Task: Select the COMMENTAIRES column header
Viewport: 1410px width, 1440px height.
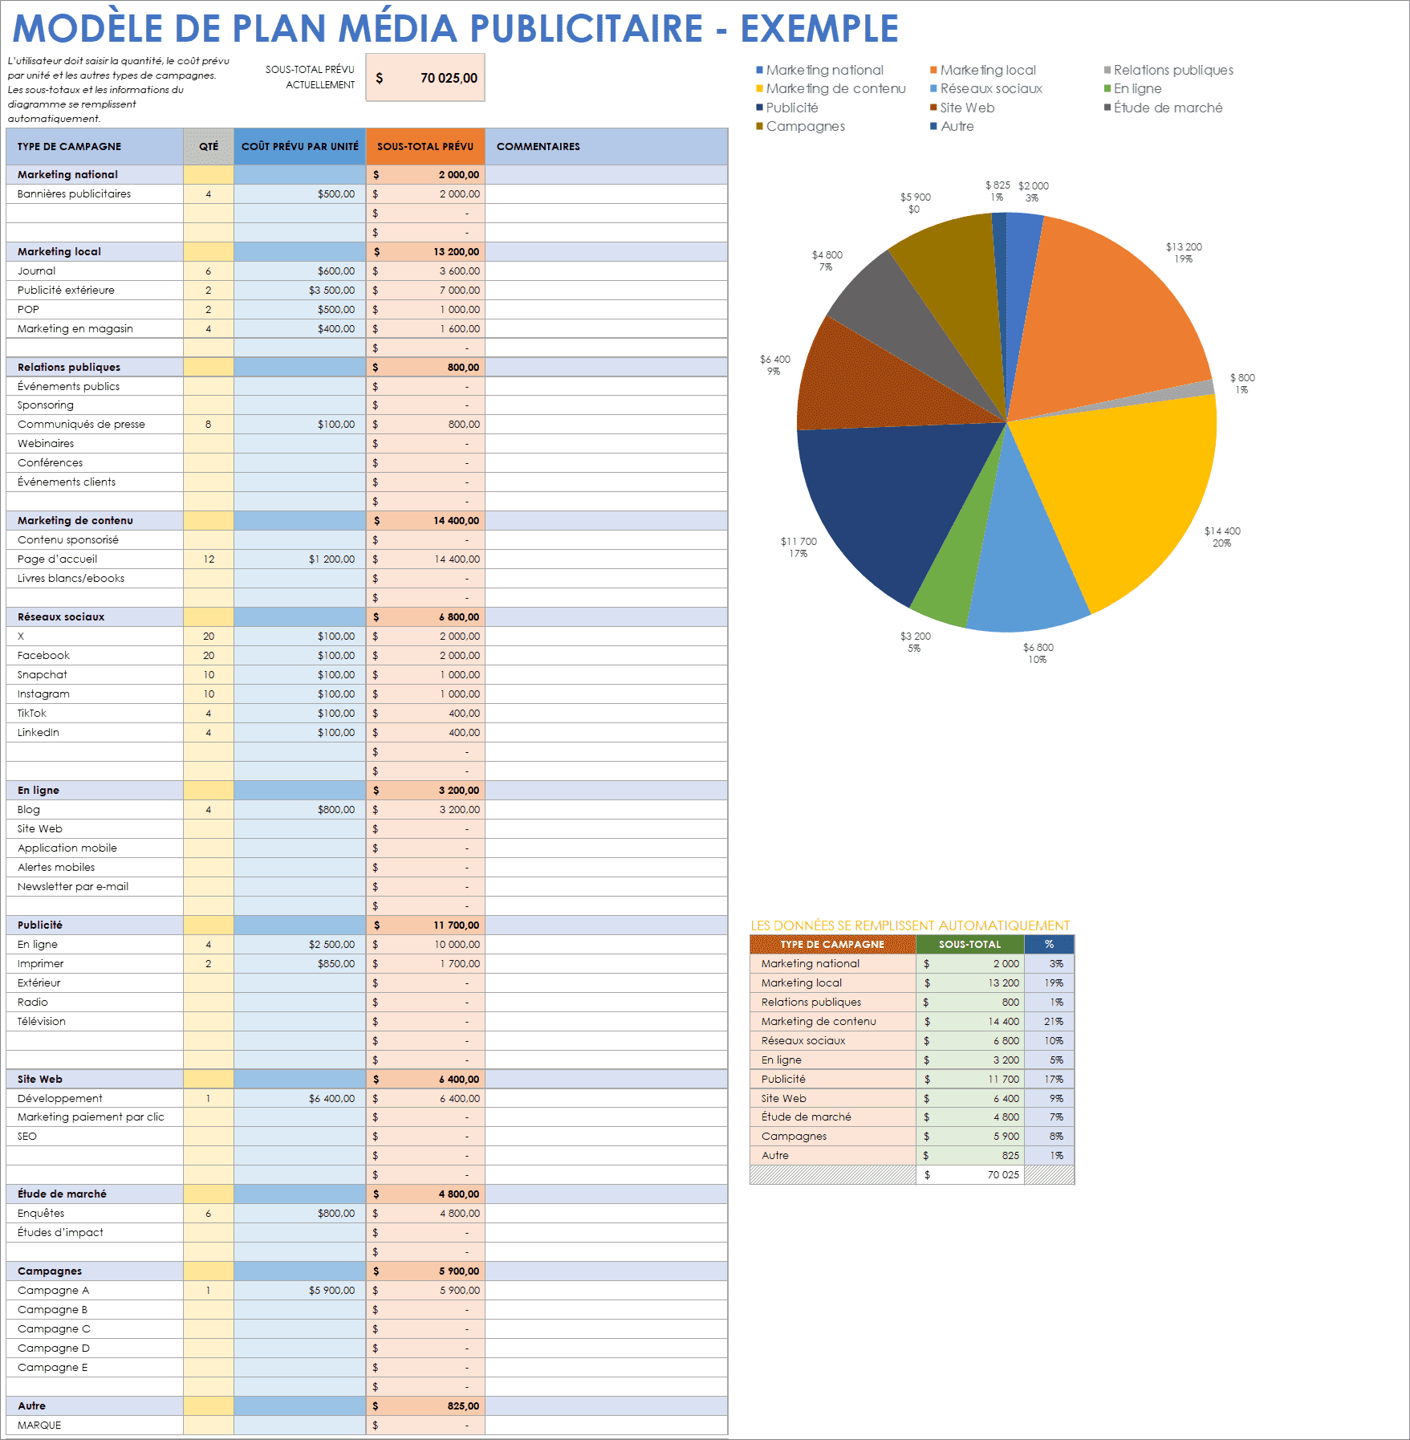Action: click(x=606, y=146)
